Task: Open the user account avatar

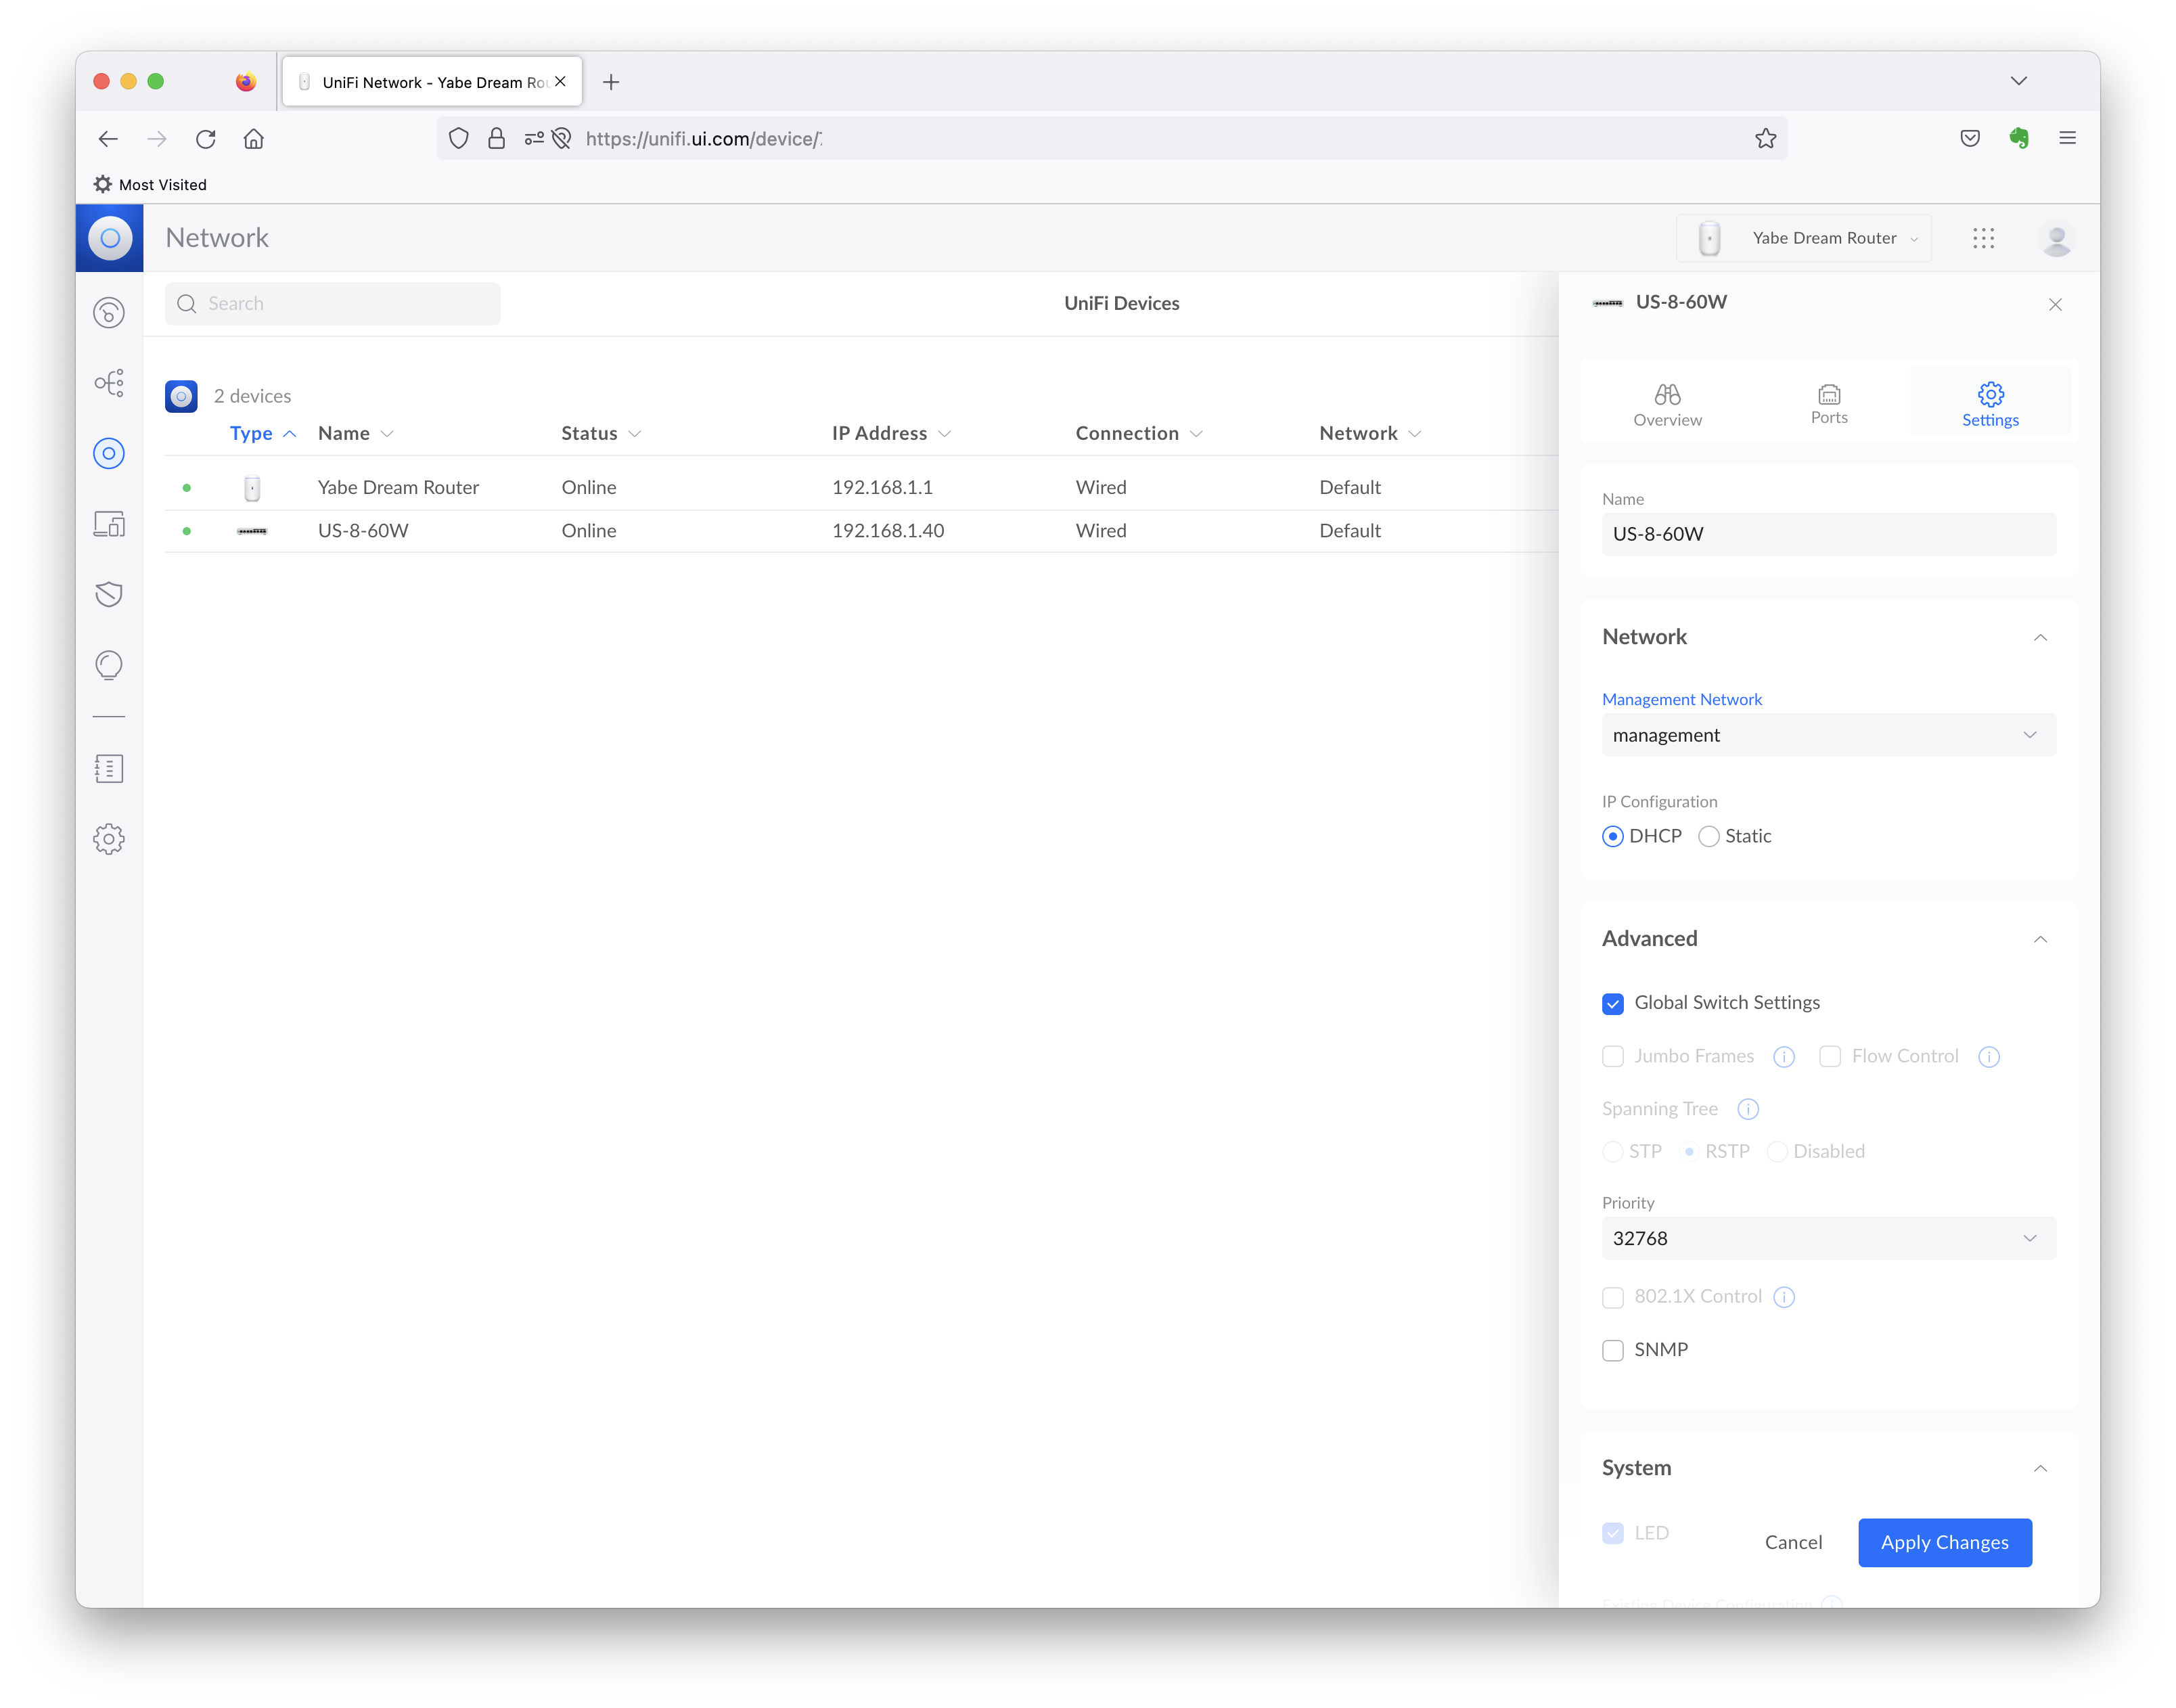Action: click(x=2056, y=238)
